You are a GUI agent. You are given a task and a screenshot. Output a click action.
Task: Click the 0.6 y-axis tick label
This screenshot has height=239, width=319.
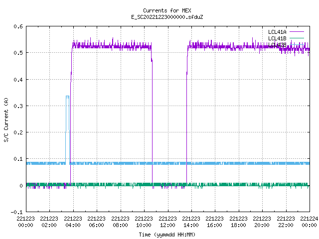(x=18, y=26)
